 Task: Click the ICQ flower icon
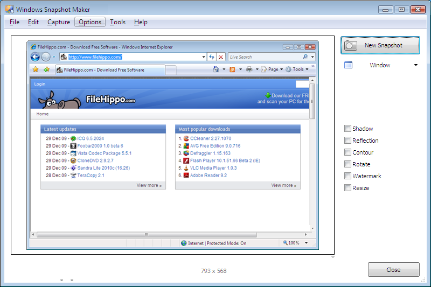[73, 138]
